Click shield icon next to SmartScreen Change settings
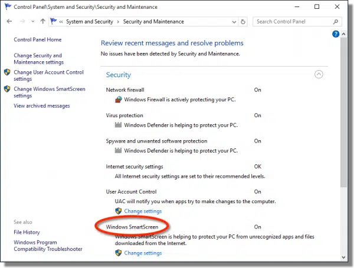Screen dimensions: 354x268 pyautogui.click(x=119, y=253)
